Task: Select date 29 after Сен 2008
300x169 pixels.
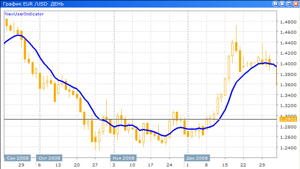Action: tap(21, 165)
